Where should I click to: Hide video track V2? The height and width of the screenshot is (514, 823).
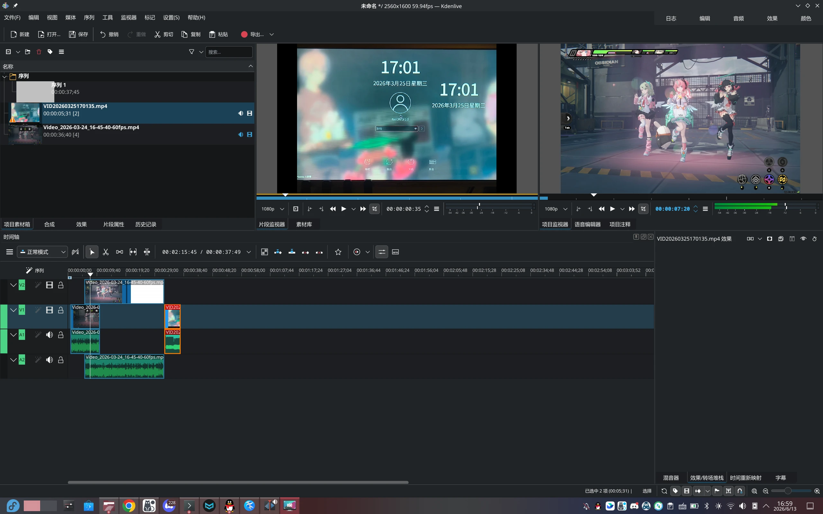49,285
